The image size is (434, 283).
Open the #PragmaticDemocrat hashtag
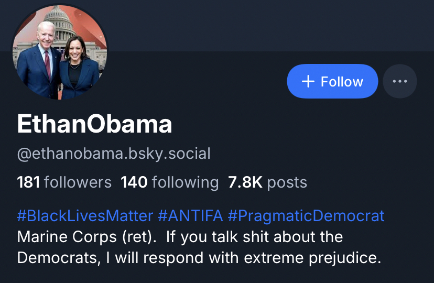point(306,215)
